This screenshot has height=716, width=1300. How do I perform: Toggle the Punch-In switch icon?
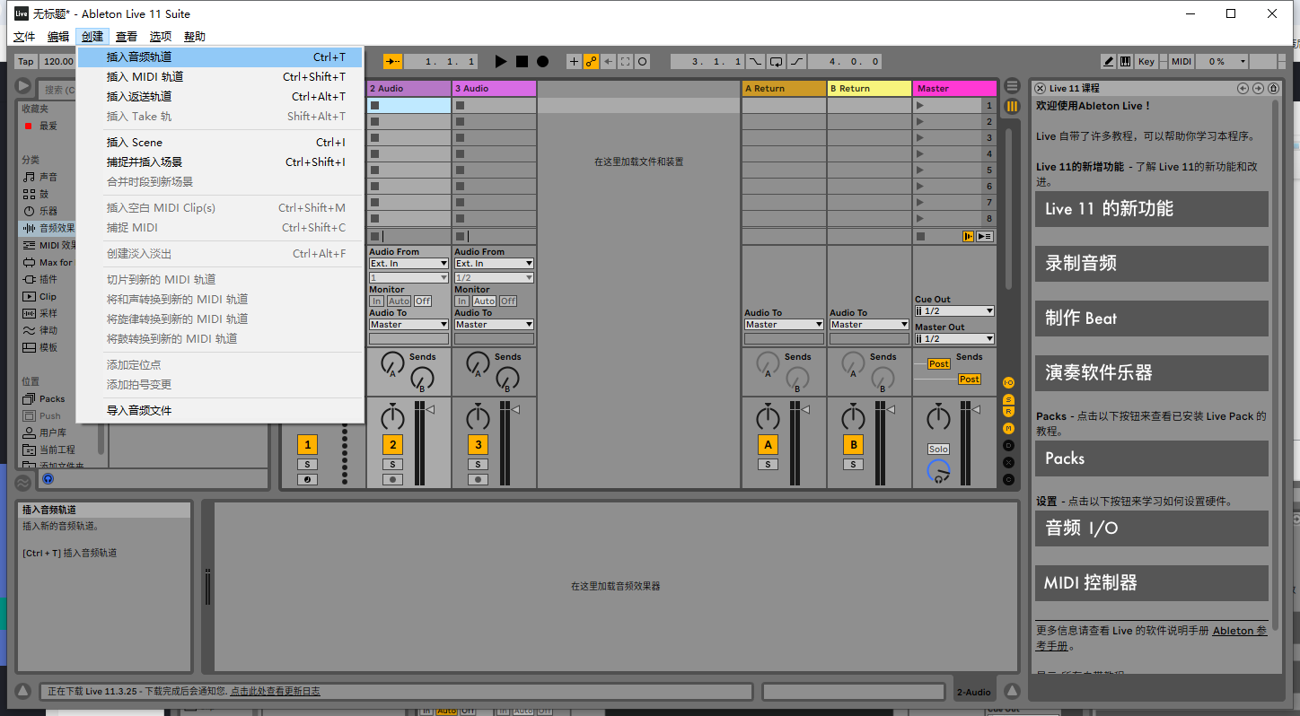click(755, 61)
